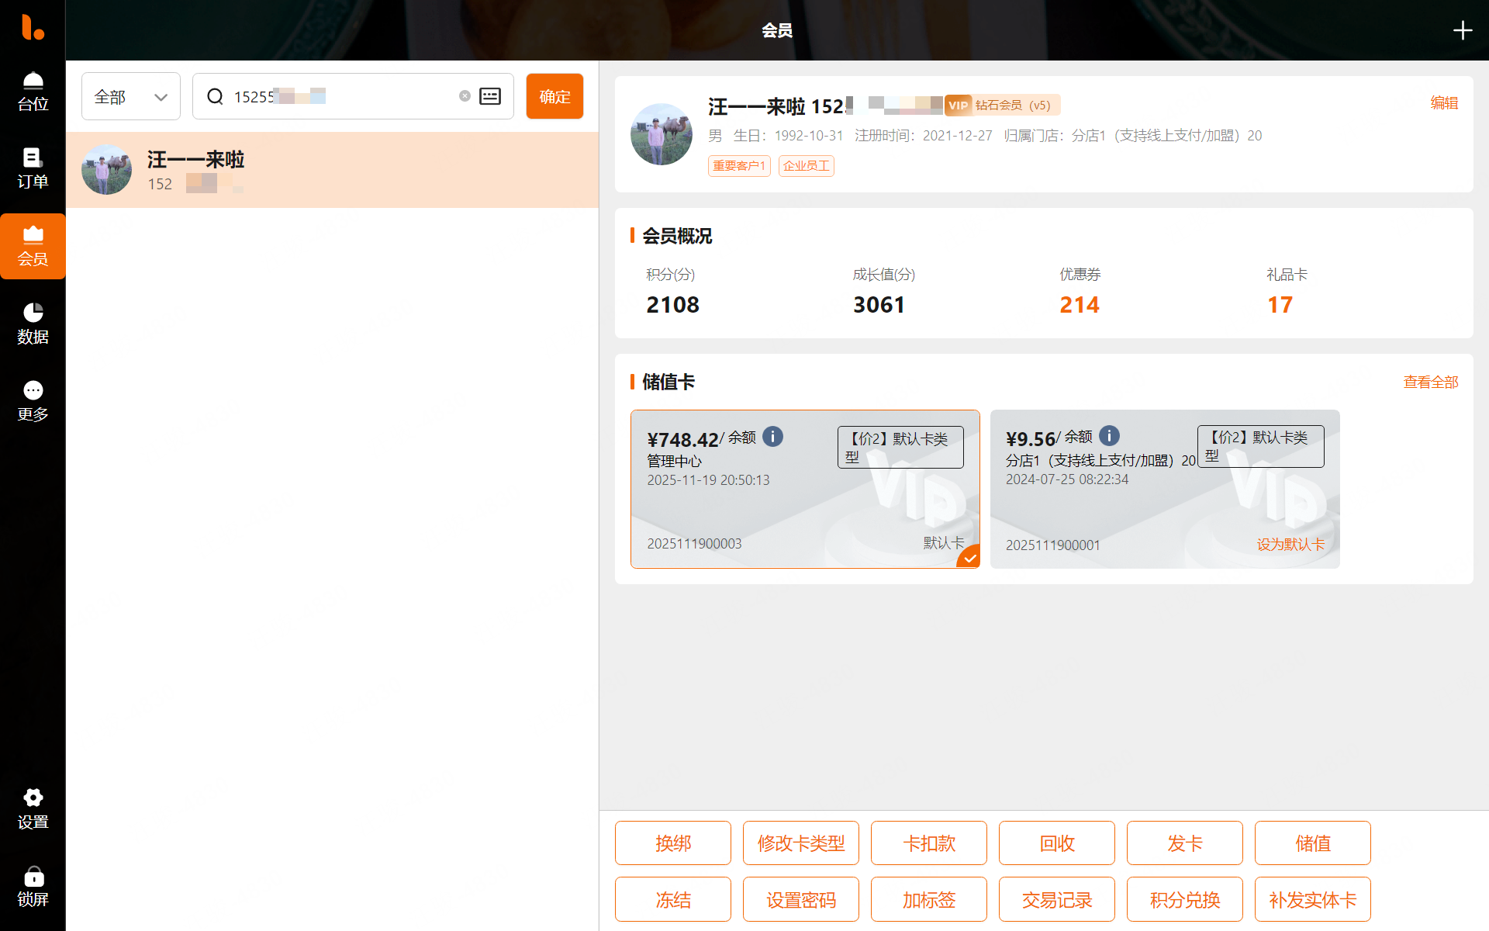Click the plus icon at top right
Image resolution: width=1489 pixels, height=931 pixels.
point(1462,30)
